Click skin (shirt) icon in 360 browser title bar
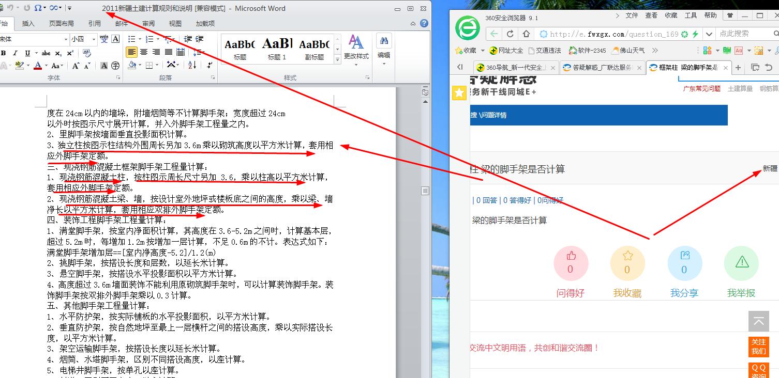The height and width of the screenshot is (378, 779). pyautogui.click(x=730, y=15)
